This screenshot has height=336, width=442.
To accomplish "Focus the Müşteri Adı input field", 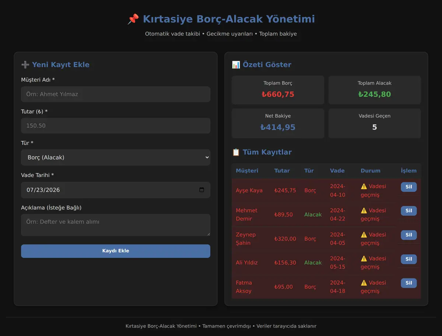I will click(x=116, y=94).
